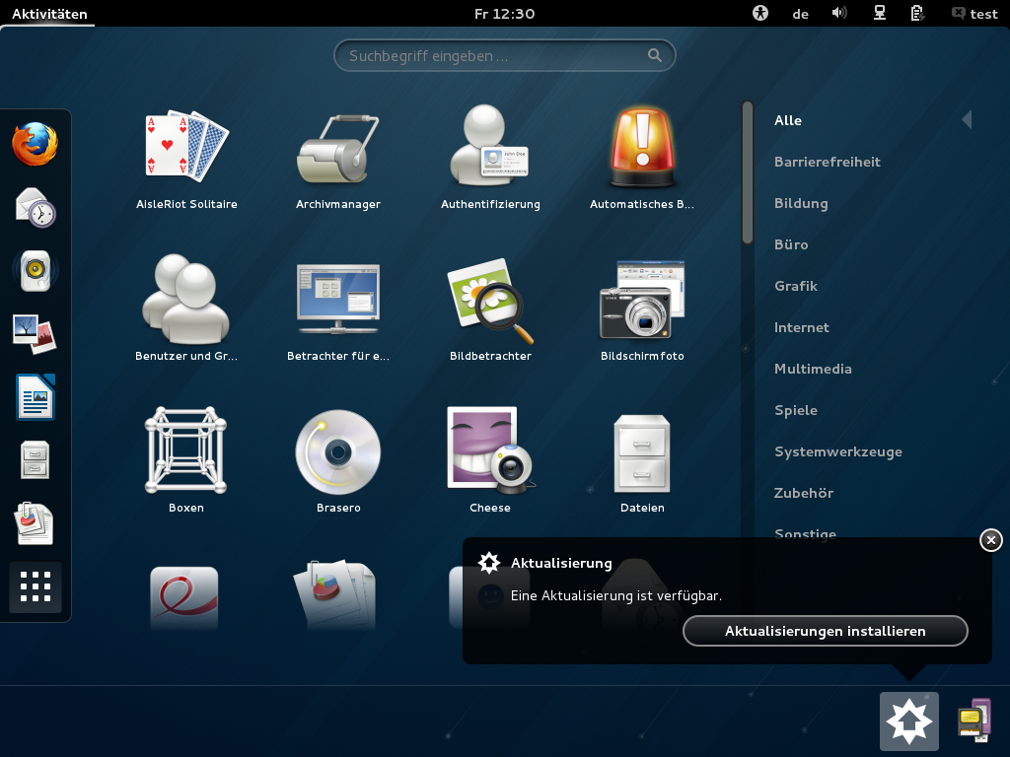Viewport: 1010px width, 757px height.
Task: Open the red swirl app icon in bottom row
Action: (x=184, y=597)
